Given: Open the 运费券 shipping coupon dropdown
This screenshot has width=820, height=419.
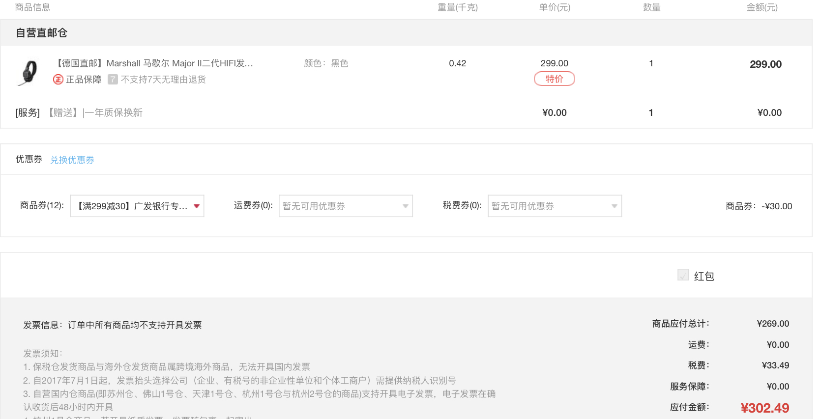Looking at the screenshot, I should point(346,206).
